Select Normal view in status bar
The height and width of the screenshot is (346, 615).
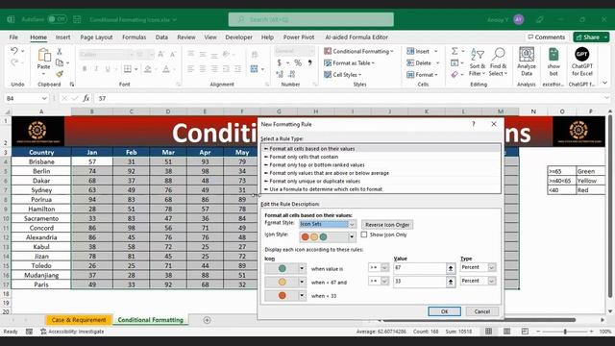(488, 332)
